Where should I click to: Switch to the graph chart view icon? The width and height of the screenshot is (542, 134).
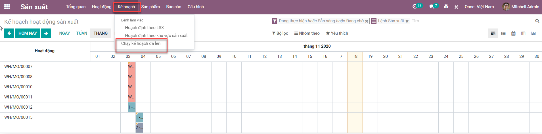[x=533, y=33]
